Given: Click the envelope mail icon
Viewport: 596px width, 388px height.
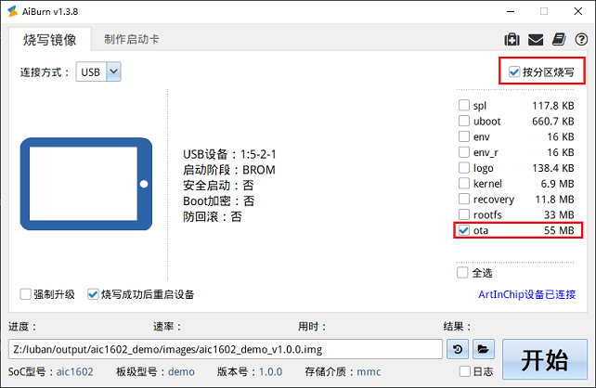Looking at the screenshot, I should (x=536, y=40).
